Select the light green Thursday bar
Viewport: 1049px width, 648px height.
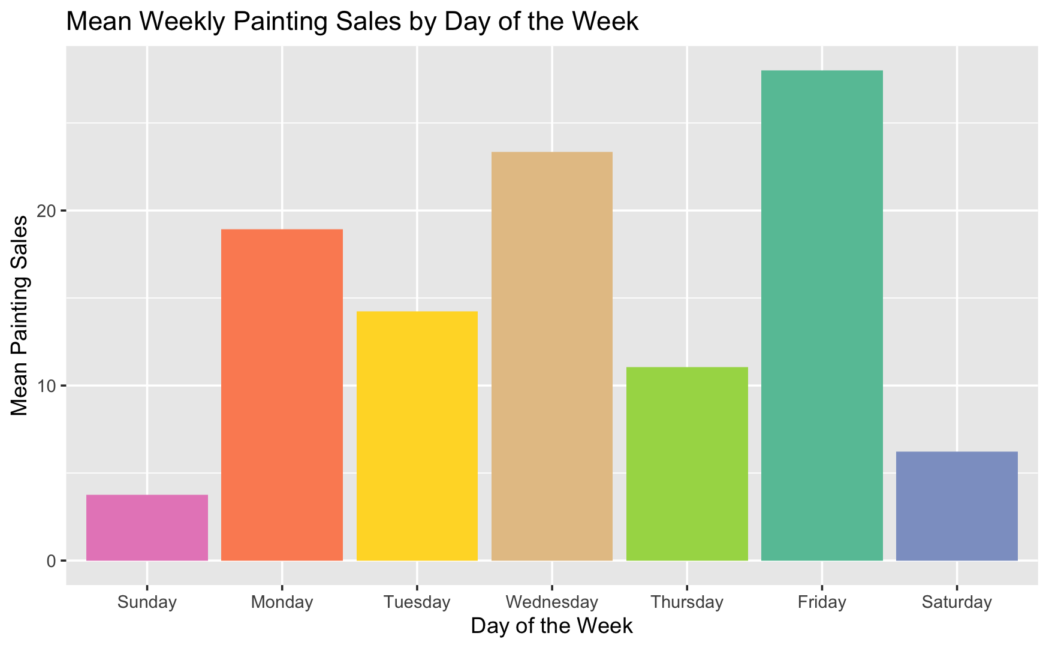coord(687,463)
